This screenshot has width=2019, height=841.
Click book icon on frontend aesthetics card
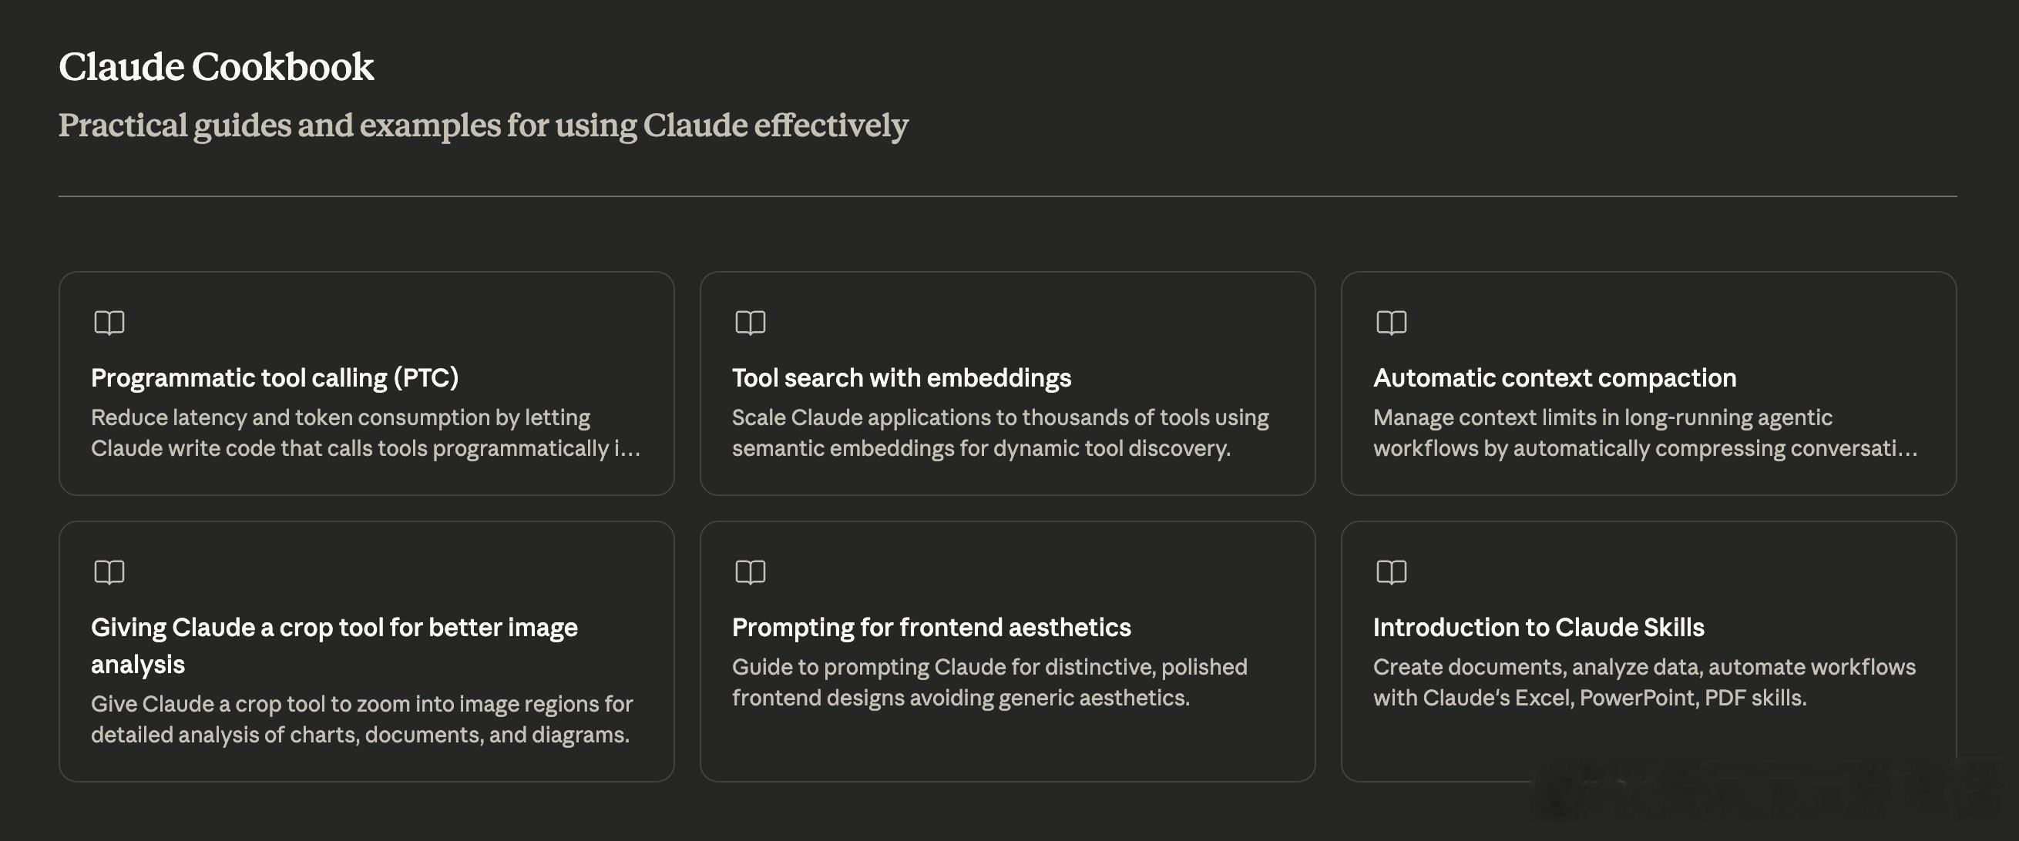[750, 572]
